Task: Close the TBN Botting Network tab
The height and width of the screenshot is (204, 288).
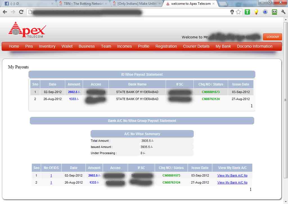Action: point(106,4)
